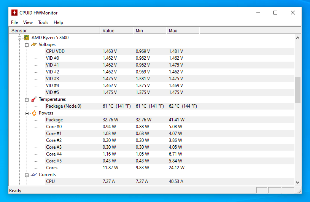Select the Package (Node 0) temperature row
Screen dimensions: 310x202
pyautogui.click(x=170, y=106)
